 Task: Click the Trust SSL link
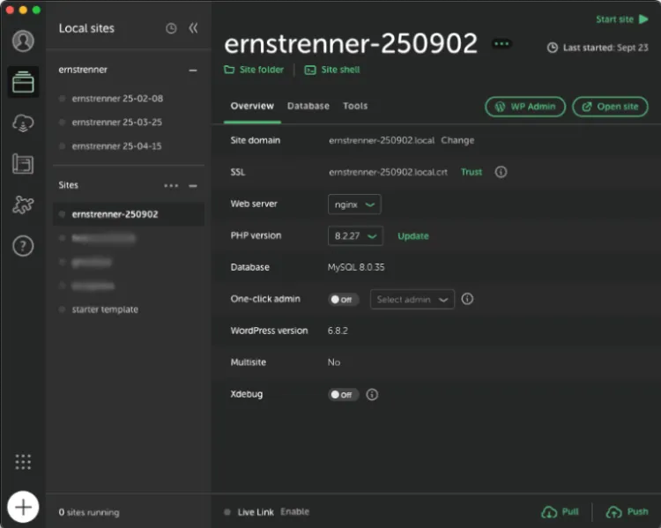tap(472, 172)
